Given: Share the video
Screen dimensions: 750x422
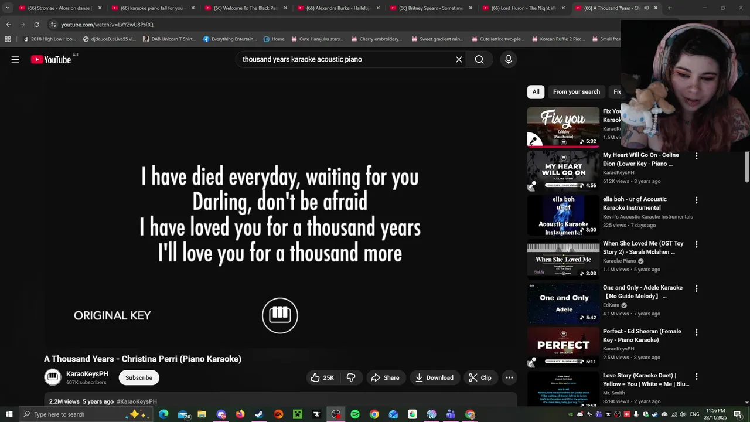Looking at the screenshot, I should (x=385, y=377).
